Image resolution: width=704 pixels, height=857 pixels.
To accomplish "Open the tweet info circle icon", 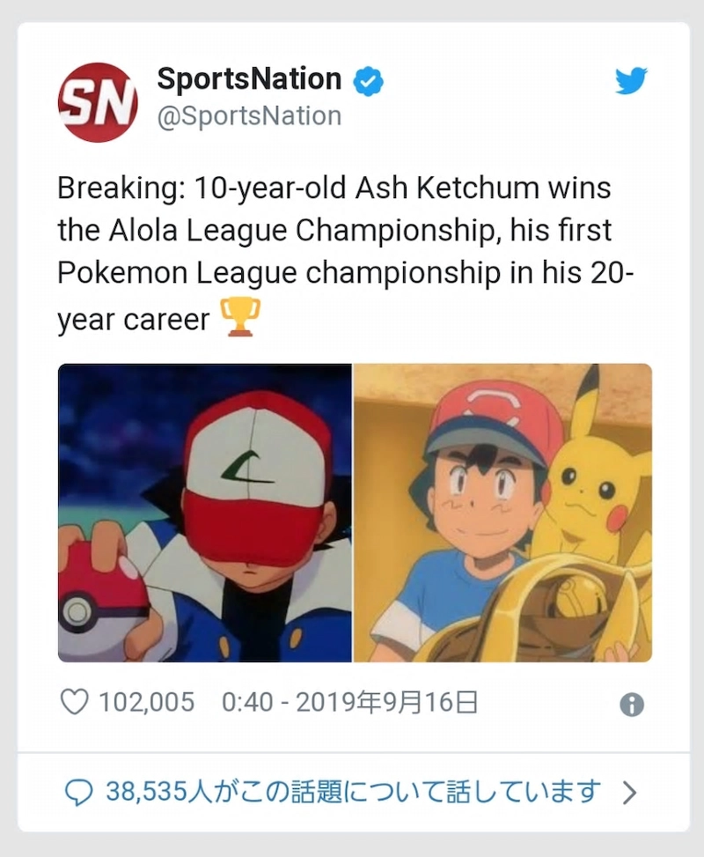I will coord(632,705).
